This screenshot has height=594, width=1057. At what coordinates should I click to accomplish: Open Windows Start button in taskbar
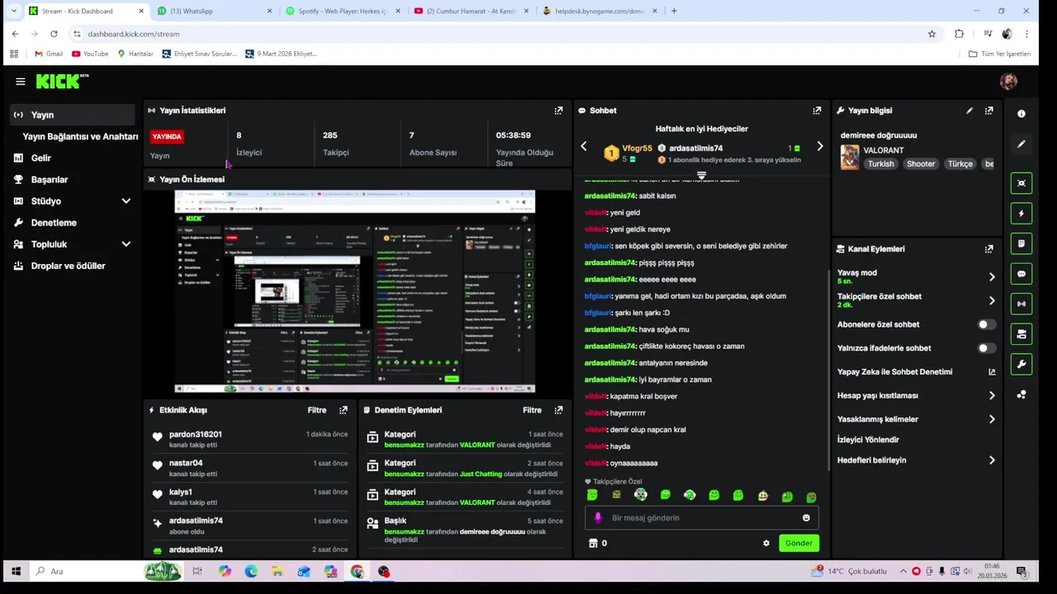(x=16, y=571)
